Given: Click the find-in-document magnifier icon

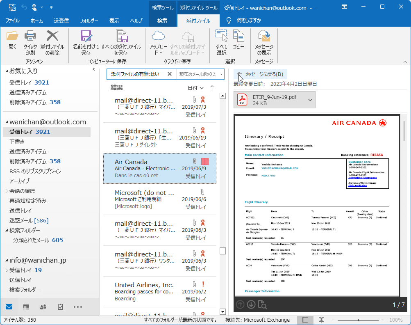Looking at the screenshot, I should pos(262,304).
